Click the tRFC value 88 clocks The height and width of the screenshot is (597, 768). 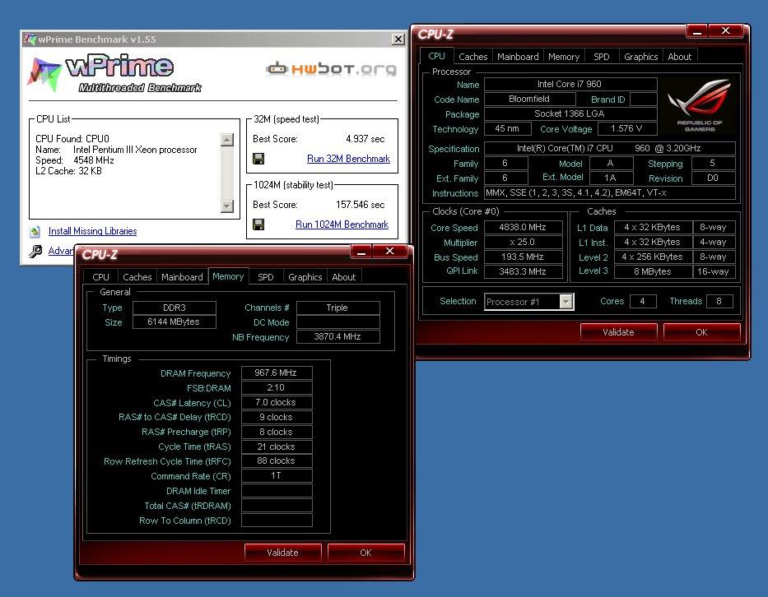click(277, 461)
